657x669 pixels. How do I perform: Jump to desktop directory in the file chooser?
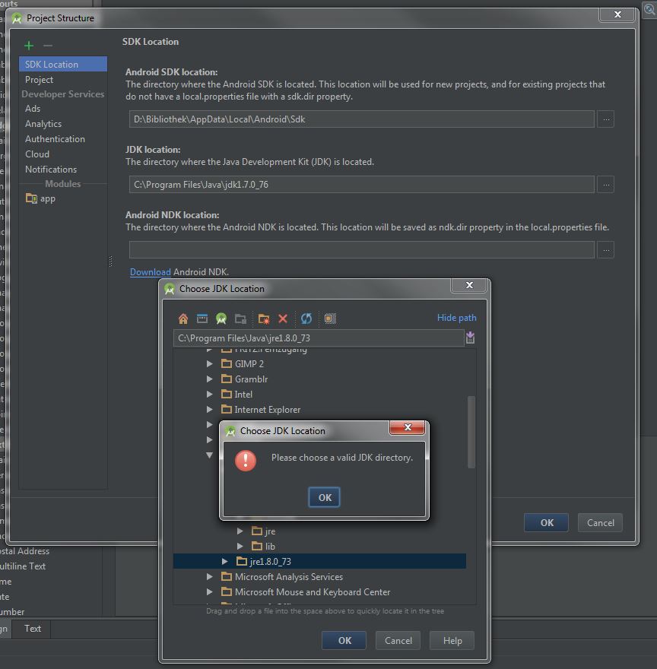[x=202, y=319]
